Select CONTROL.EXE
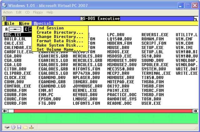Image resolution: width=200 pixels, height=132 pixels. pos(18,86)
